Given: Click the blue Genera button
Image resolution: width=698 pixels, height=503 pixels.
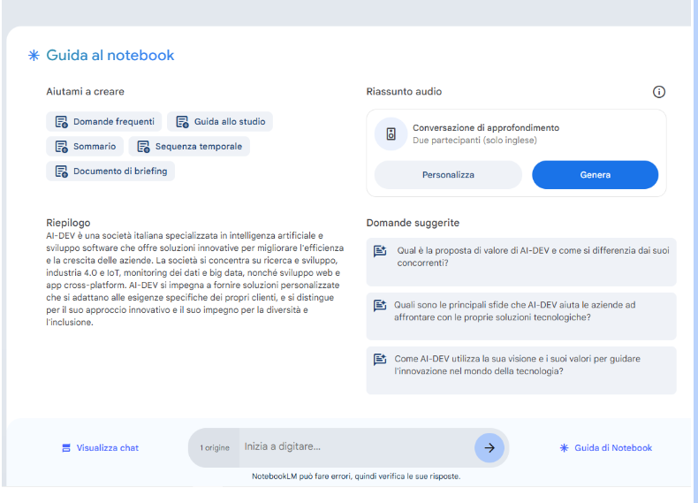Looking at the screenshot, I should coord(596,175).
